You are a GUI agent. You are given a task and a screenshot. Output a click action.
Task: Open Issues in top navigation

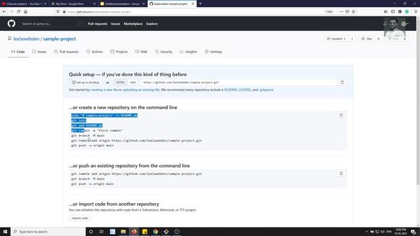coord(115,24)
